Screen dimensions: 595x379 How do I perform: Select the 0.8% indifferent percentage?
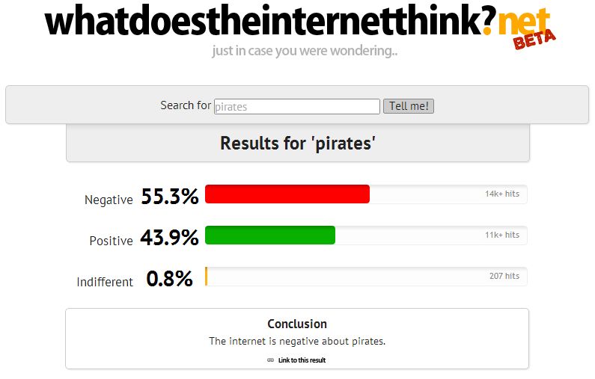[169, 280]
